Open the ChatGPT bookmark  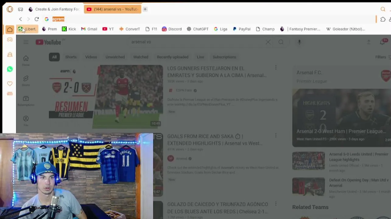(198, 29)
